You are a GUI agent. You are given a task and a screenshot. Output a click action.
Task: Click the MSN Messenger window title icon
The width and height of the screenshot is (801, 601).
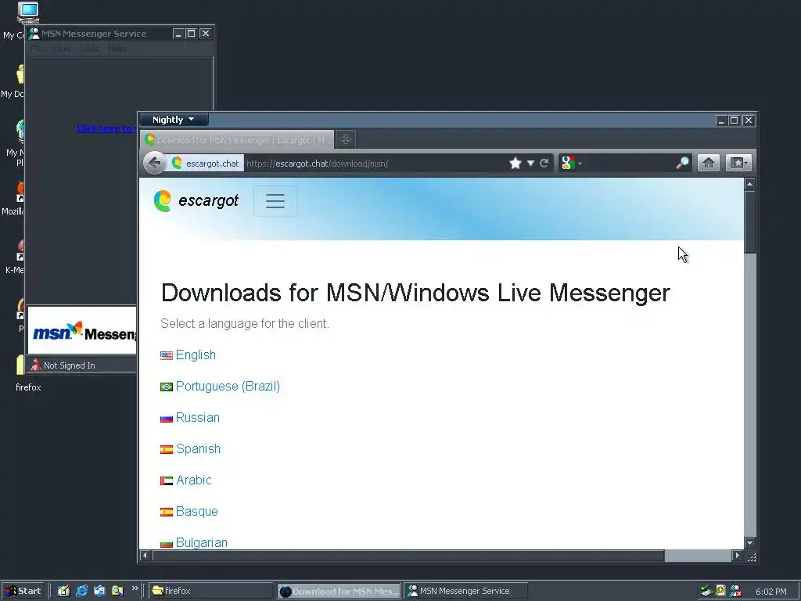point(34,34)
